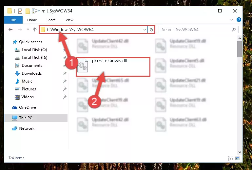Switch to the Share ribbon tab
252x170 pixels.
[x=51, y=20]
